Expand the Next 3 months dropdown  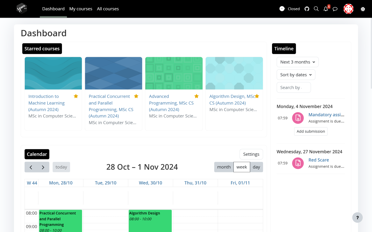(298, 62)
